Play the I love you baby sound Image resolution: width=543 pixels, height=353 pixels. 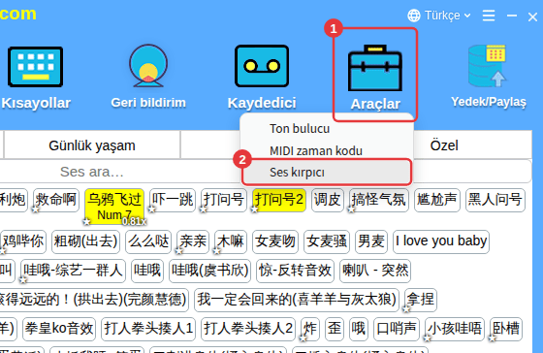click(441, 241)
